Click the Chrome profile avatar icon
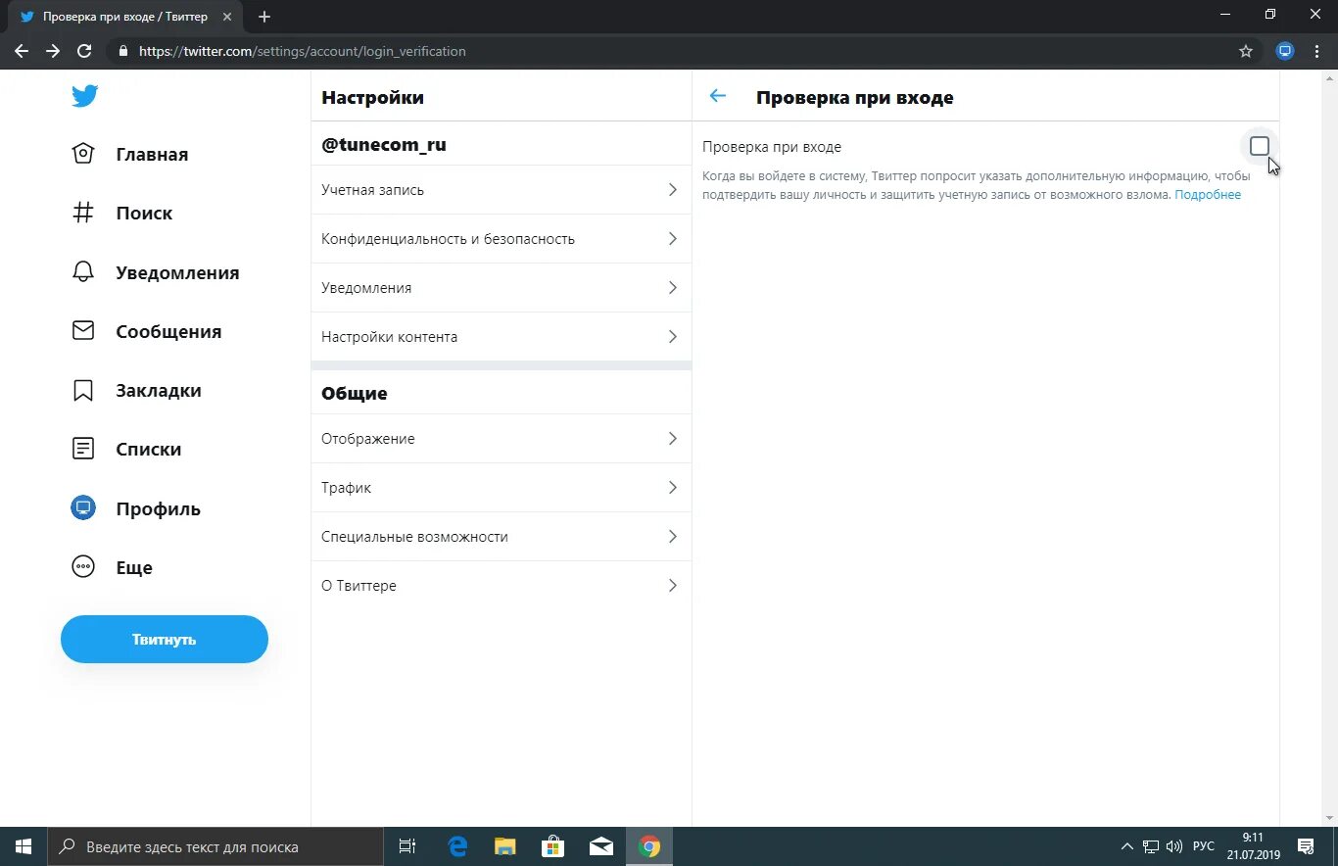 coord(1285,51)
